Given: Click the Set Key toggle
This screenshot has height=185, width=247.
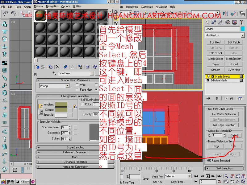Looking at the screenshot, I should tap(157, 182).
